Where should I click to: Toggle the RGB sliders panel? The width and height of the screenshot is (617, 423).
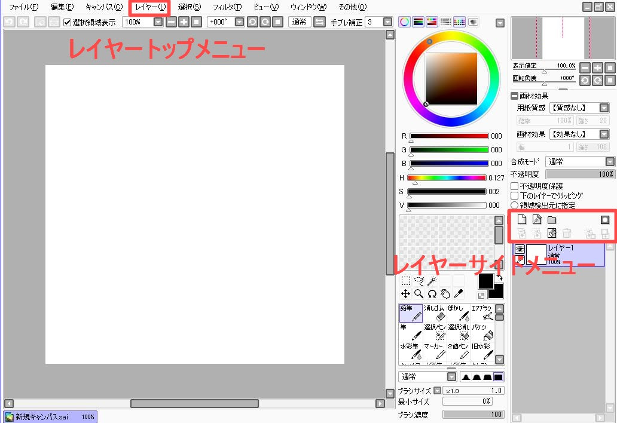418,22
